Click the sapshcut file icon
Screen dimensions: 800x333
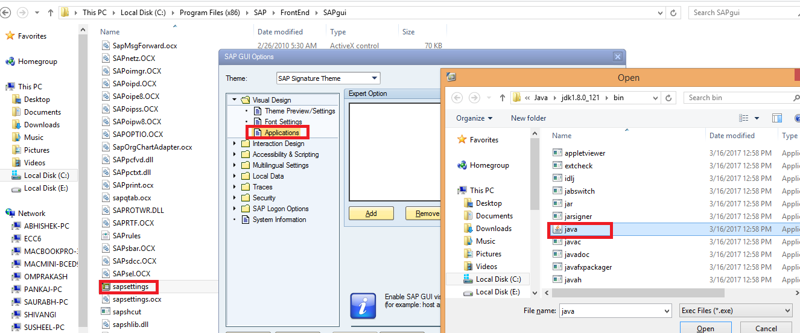coord(106,312)
